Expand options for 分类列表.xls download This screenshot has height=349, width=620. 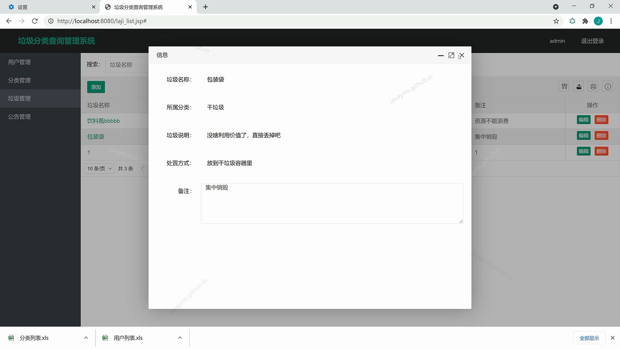pos(86,337)
